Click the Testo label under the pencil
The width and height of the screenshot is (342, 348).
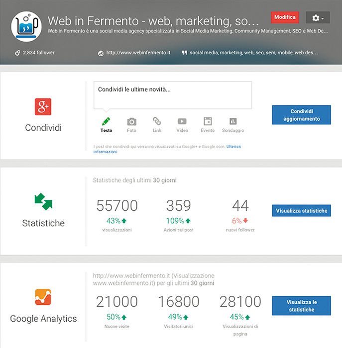coord(106,130)
